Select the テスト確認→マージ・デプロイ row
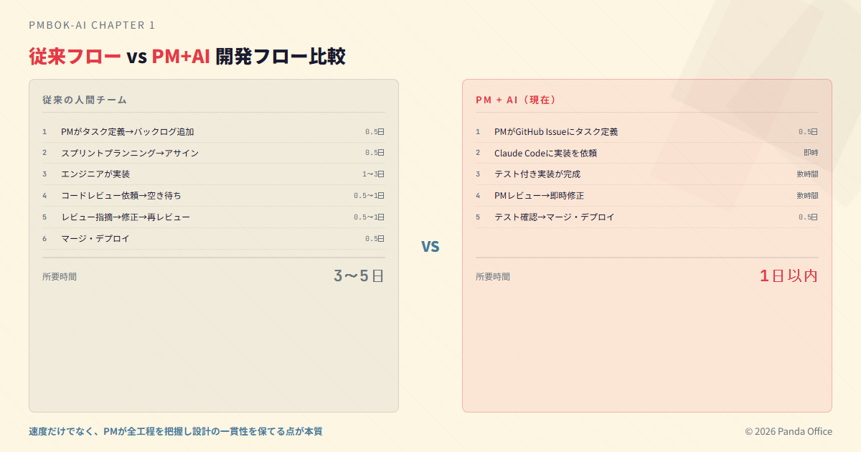This screenshot has height=452, width=861. (555, 217)
